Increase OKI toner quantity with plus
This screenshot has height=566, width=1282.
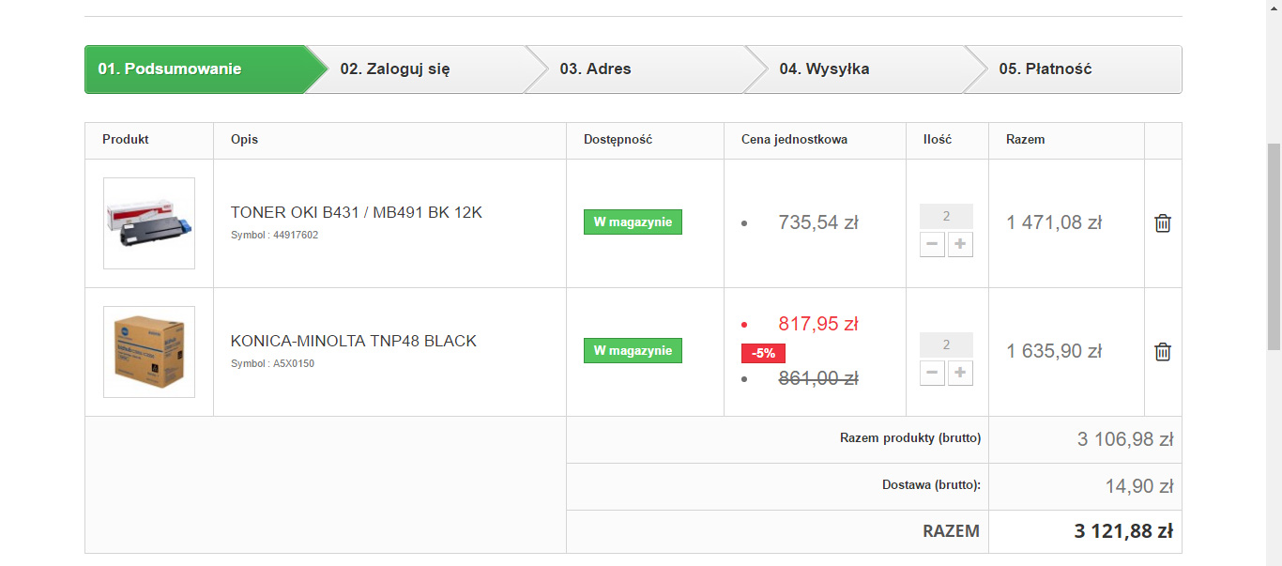point(960,245)
